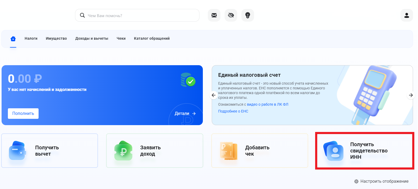
Task: Open the Налоги menu item
Action: [x=31, y=38]
